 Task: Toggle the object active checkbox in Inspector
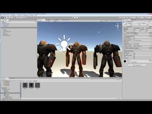126,22
